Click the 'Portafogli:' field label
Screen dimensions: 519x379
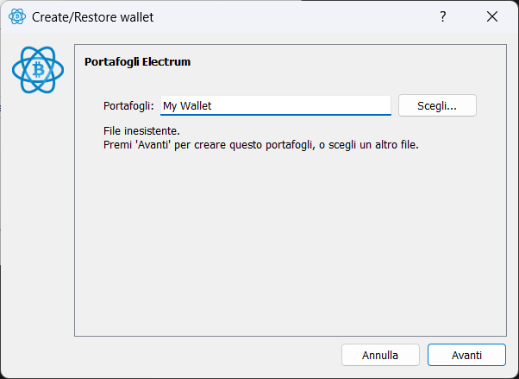coord(128,106)
